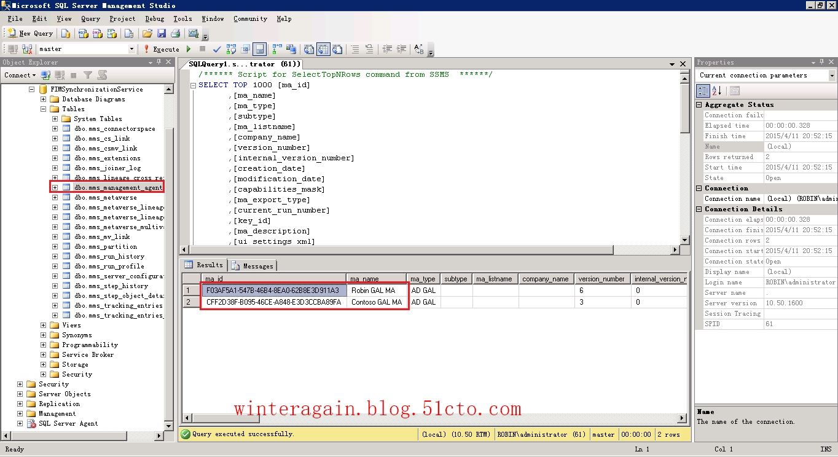Open the Connect dropdown in Object Explorer
Screen dimensions: 838x457
click(x=20, y=75)
